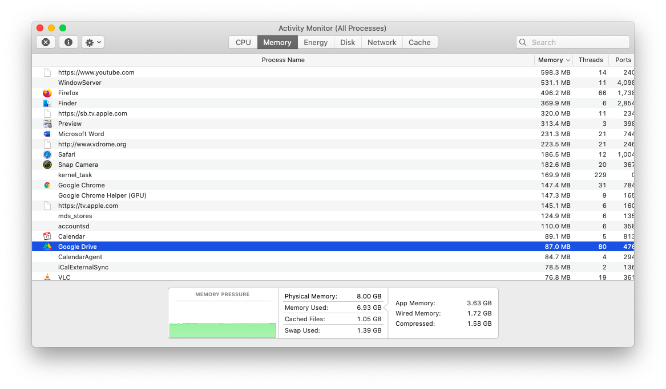Image resolution: width=666 pixels, height=389 pixels.
Task: Click the 66 threads value for Firefox
Action: click(602, 93)
